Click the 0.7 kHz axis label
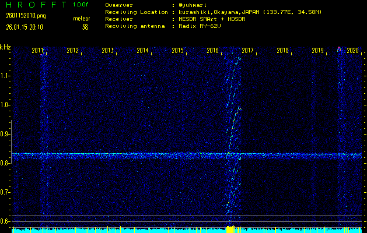 click(5, 192)
